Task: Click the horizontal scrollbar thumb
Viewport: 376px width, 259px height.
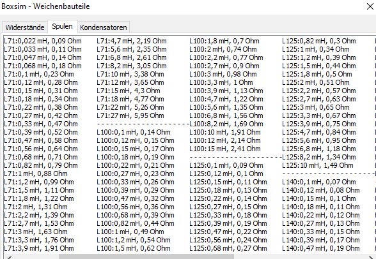Action: point(146,257)
